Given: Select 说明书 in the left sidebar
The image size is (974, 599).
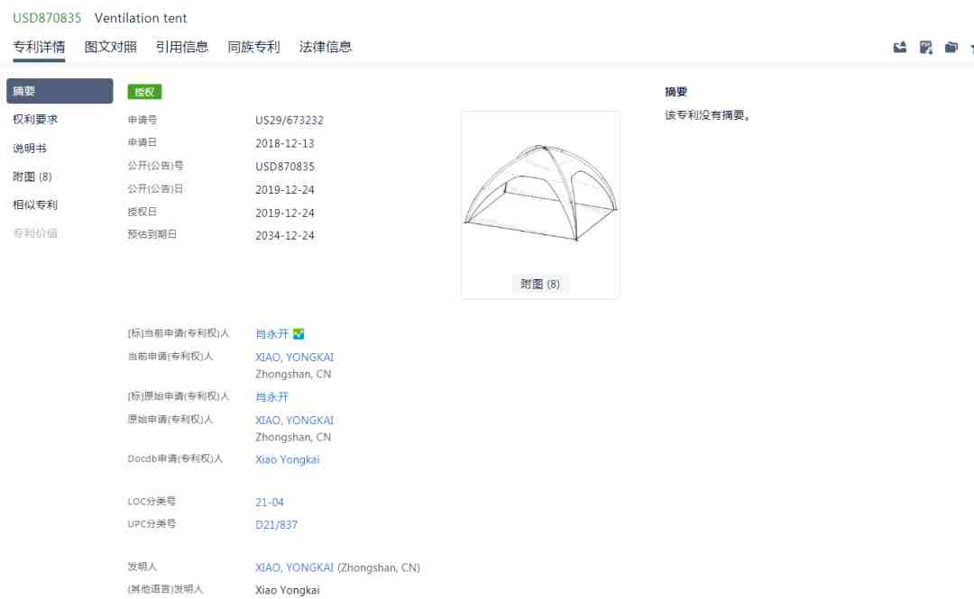Looking at the screenshot, I should pyautogui.click(x=29, y=149).
